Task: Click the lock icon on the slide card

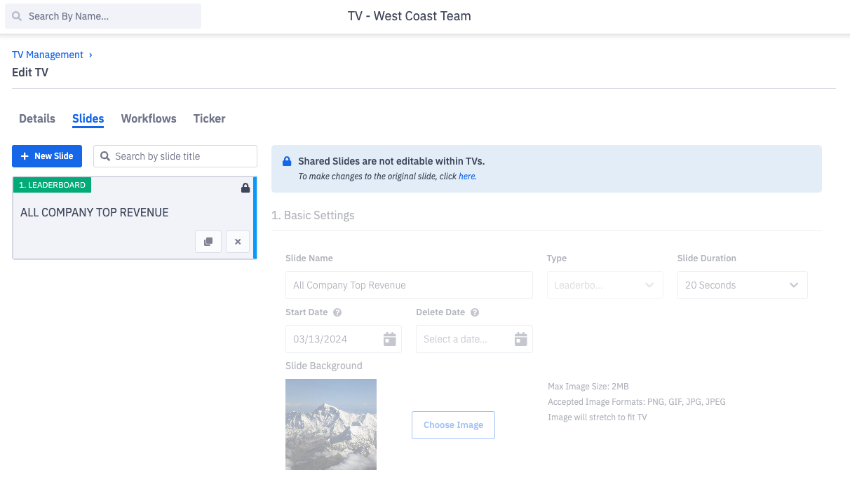Action: click(245, 188)
